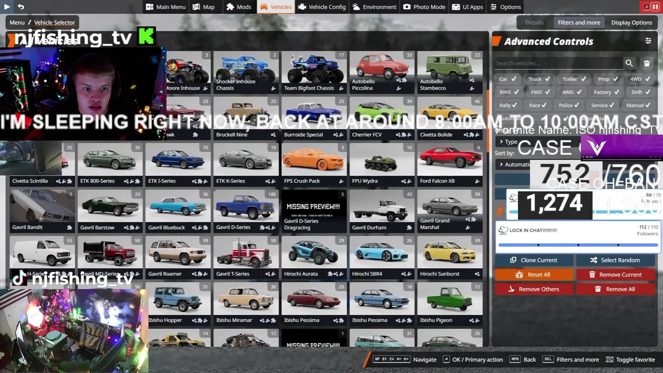
Task: Toggle the AWD filter checkbox
Action: coord(572,92)
